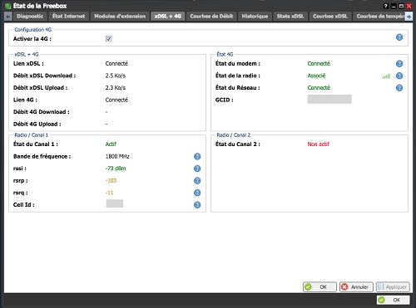Screen dimensions: 416x308
Task: Click the État du Réseau Connecté value
Action: [x=319, y=88]
